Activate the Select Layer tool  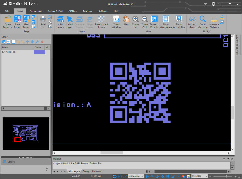point(70,22)
